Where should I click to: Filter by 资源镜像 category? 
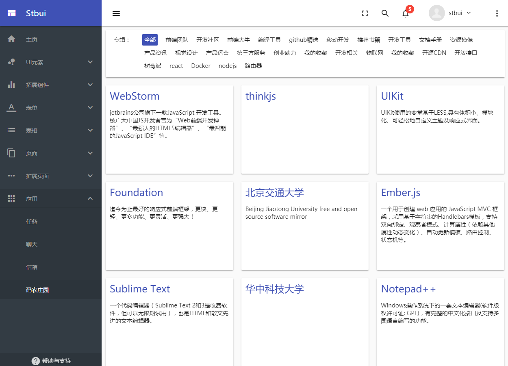click(461, 40)
